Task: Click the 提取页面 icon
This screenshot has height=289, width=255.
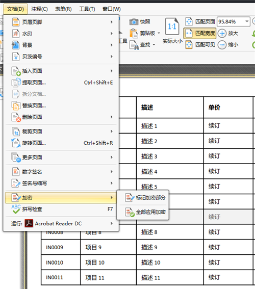Action: (x=16, y=83)
